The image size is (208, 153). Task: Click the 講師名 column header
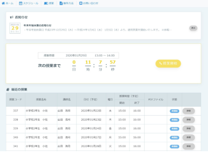point(67,99)
